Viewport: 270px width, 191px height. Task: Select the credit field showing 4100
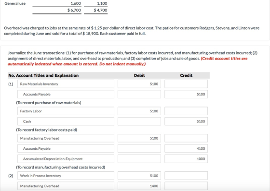coord(186,148)
